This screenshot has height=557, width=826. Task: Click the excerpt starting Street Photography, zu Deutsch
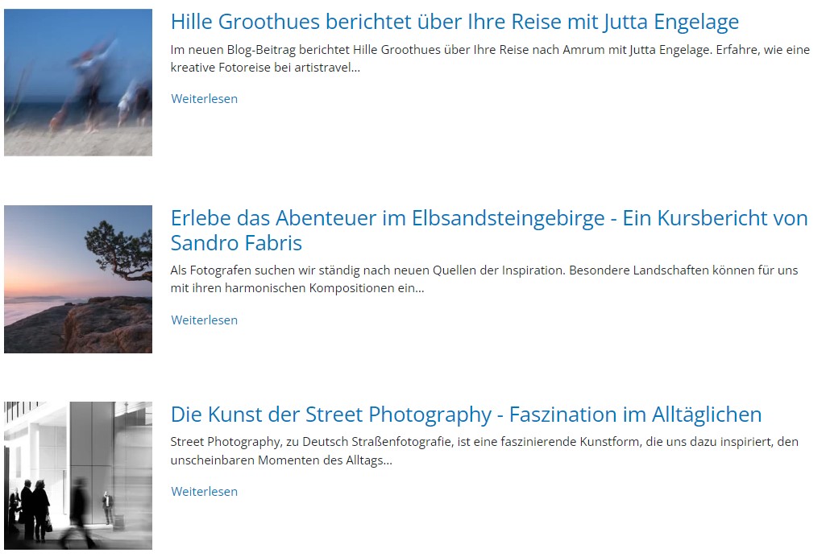click(x=484, y=451)
